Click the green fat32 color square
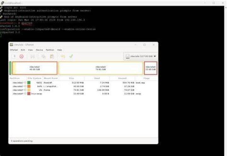The image size is (227, 156). pyautogui.click(x=29, y=83)
